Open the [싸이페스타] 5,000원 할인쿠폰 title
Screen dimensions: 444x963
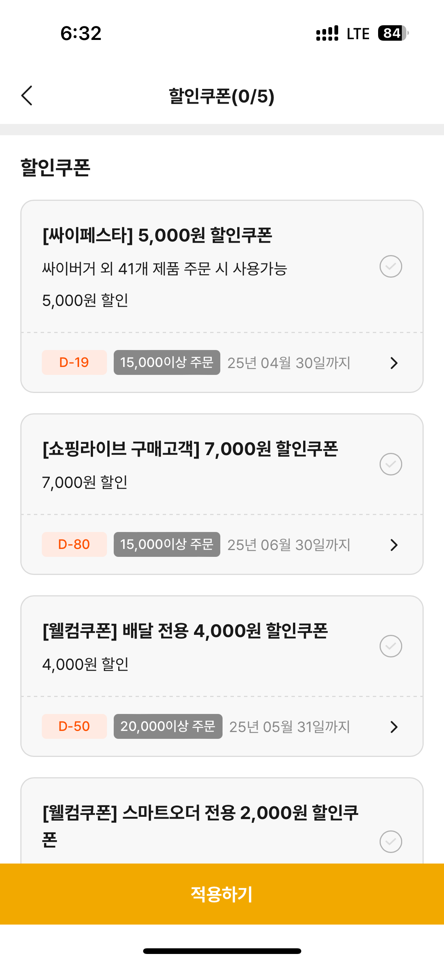(x=157, y=235)
